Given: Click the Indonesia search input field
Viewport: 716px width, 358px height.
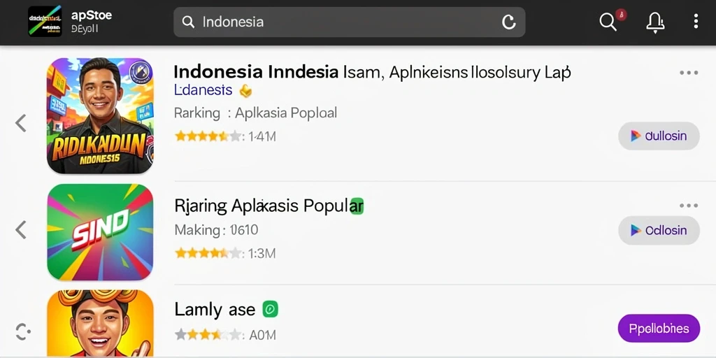Looking at the screenshot, I should point(350,22).
